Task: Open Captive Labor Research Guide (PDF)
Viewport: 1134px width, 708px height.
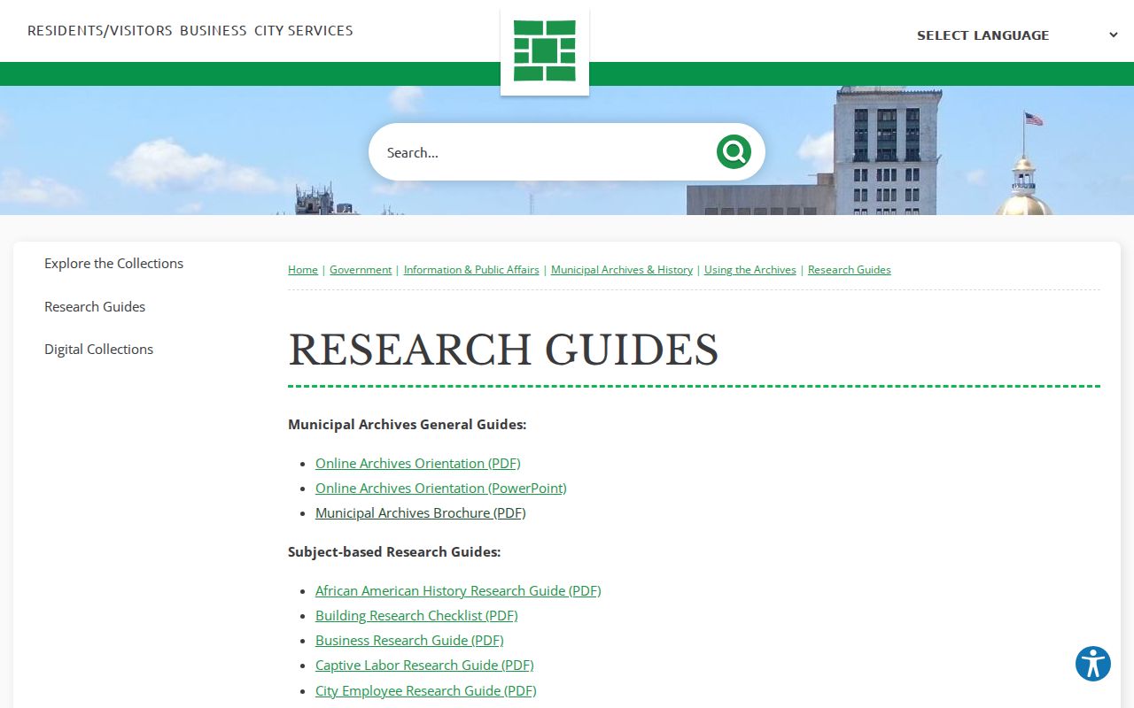Action: coord(424,666)
